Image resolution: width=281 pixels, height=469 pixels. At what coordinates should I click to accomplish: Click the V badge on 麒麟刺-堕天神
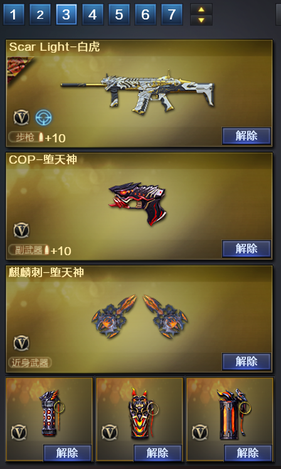pos(21,343)
